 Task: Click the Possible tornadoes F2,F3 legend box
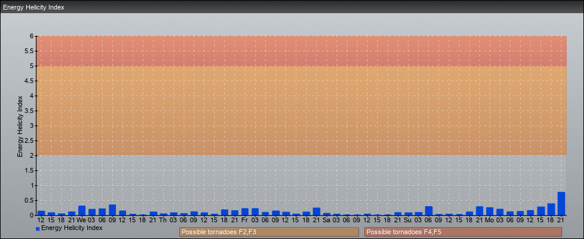pos(269,232)
